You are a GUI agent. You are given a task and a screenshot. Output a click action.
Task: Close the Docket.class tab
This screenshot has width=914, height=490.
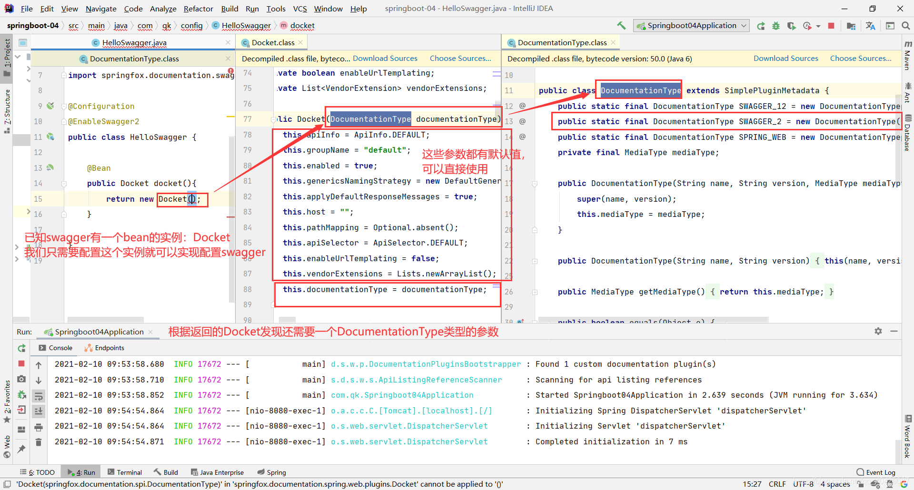coord(300,42)
